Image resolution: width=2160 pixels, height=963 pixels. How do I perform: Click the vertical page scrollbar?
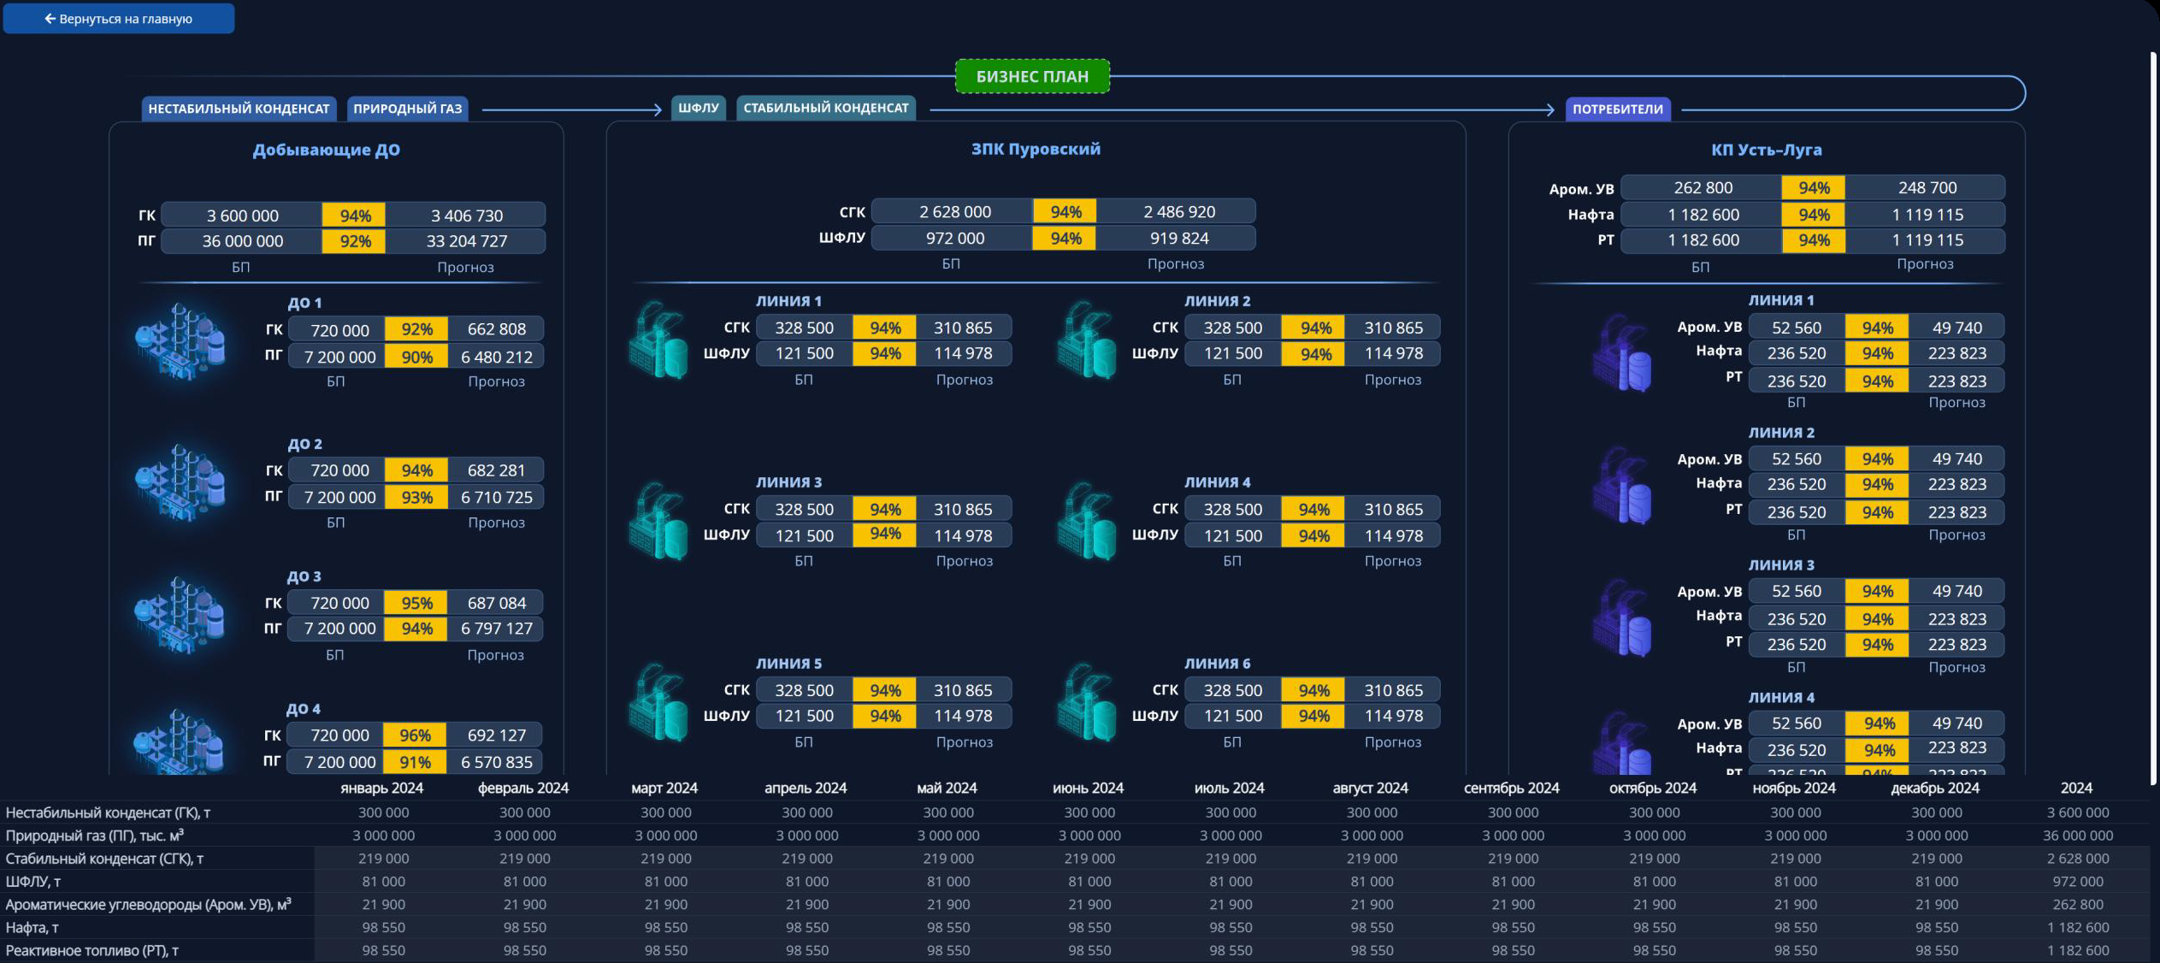point(2154,419)
